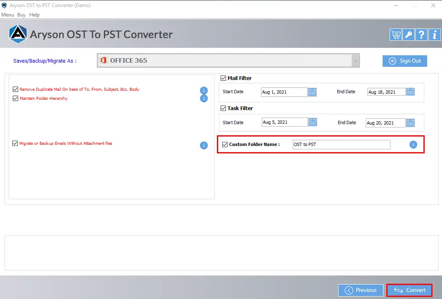Open calendar for Mail Filter End Date
The width and height of the screenshot is (442, 299).
410,92
